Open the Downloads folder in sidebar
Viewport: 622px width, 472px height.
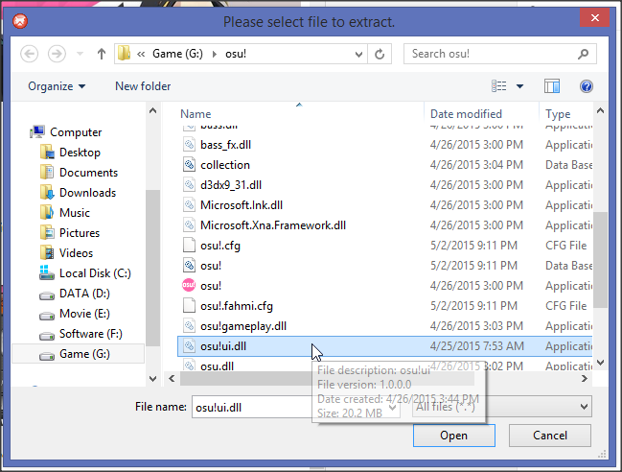(87, 193)
